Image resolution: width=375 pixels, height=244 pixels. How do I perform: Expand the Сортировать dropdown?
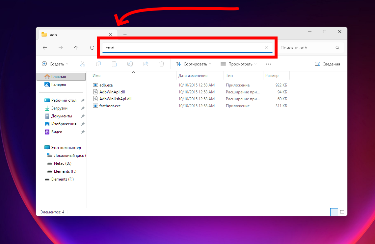pyautogui.click(x=193, y=64)
